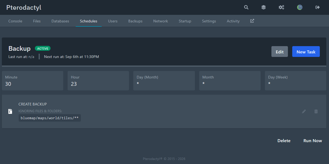This screenshot has width=329, height=164.
Task: Switch to the Network tab
Action: click(x=161, y=21)
